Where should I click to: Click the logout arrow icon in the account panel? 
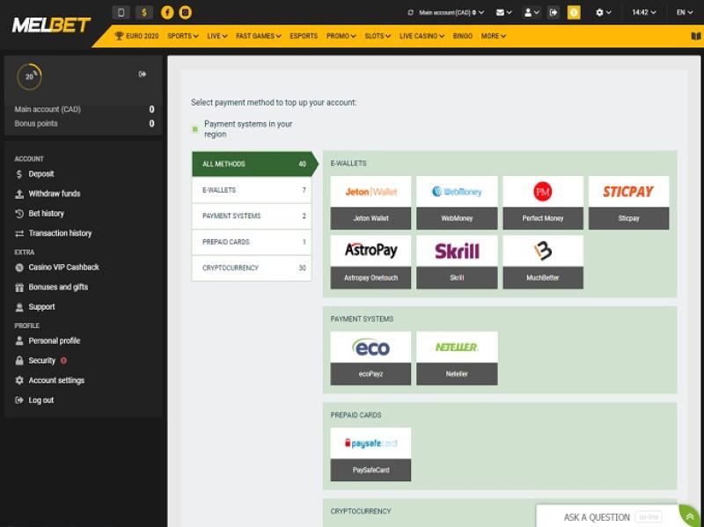click(143, 75)
